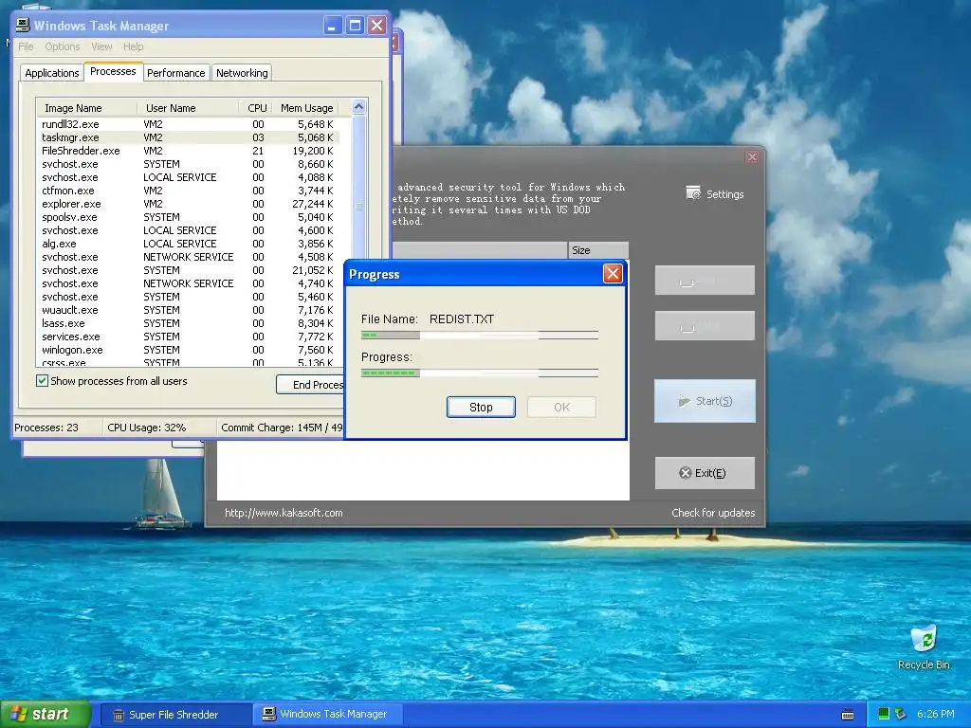Sort by User Name column header
Screen dimensions: 971x728
188,108
